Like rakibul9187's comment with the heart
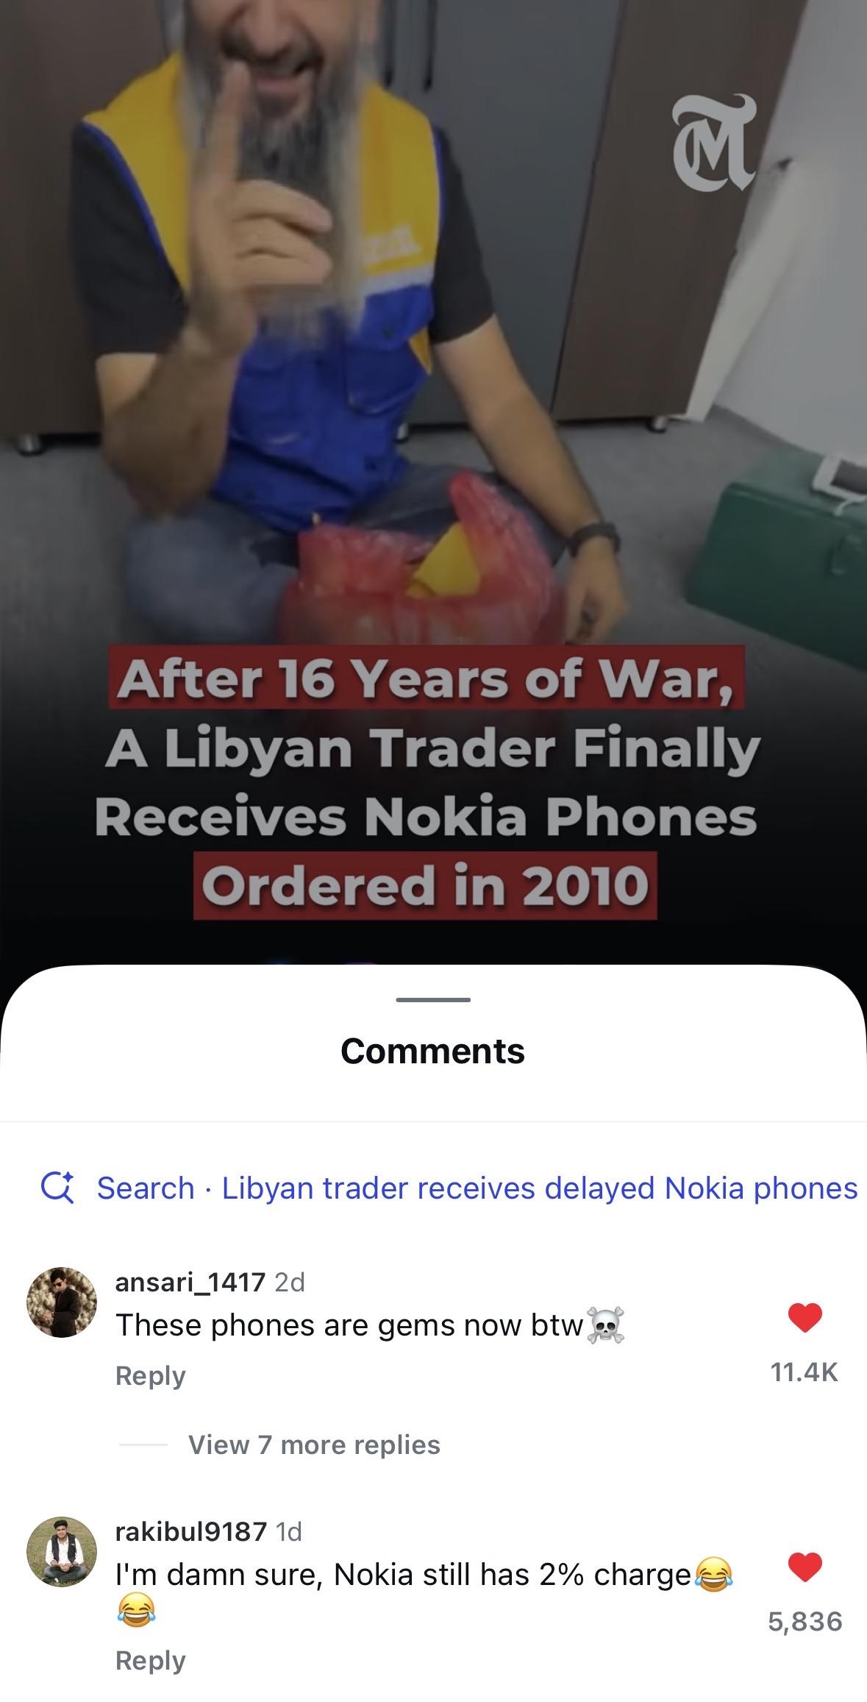 coord(804,1567)
